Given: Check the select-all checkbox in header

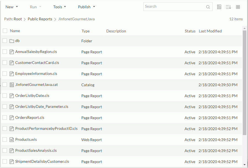Looking at the screenshot, I should tap(5, 31).
